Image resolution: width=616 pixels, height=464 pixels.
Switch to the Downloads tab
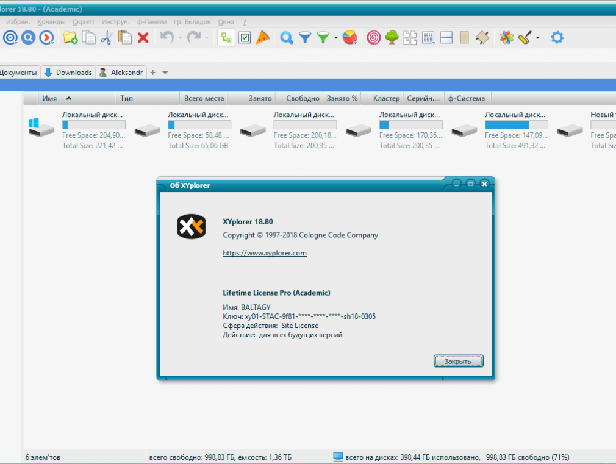pyautogui.click(x=68, y=73)
